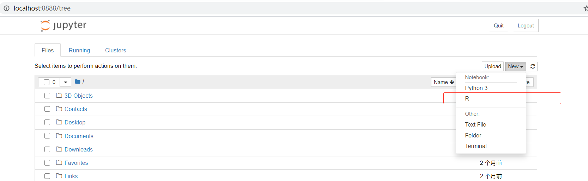Click the Downloads folder icon
Viewport: 588px width, 181px height.
(59, 149)
